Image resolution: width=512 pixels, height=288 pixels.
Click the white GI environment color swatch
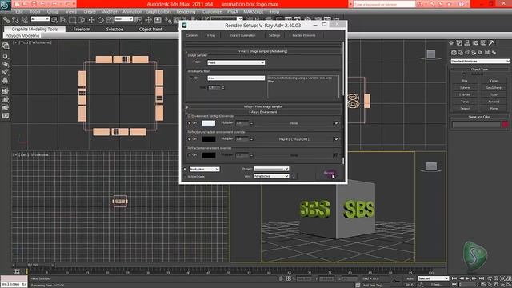click(x=208, y=122)
